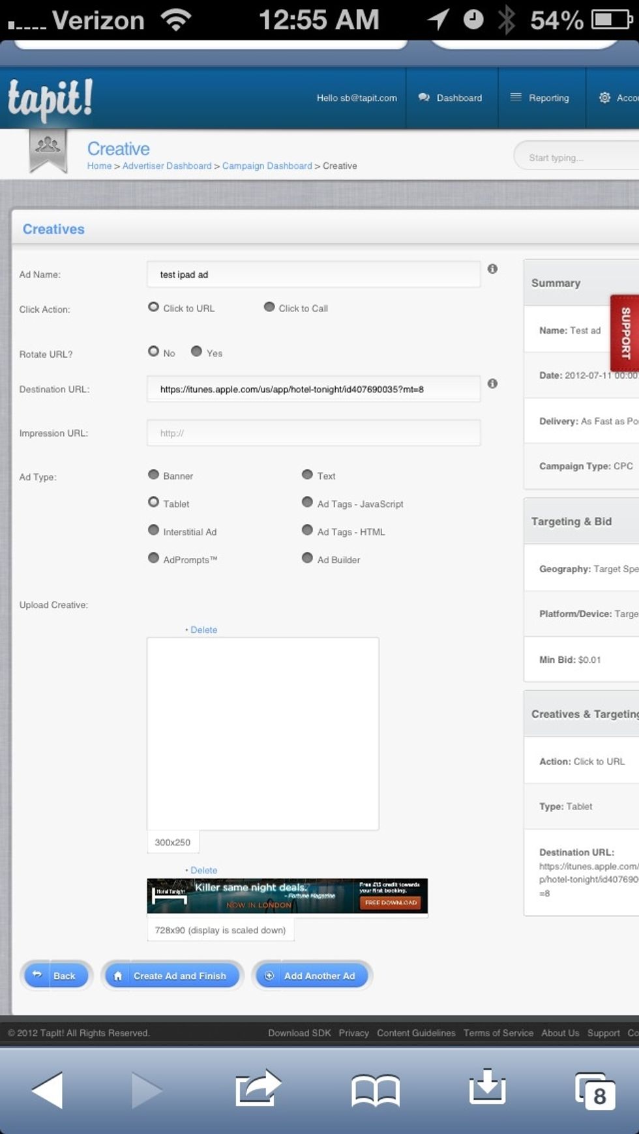Select the Banner ad type

point(153,474)
